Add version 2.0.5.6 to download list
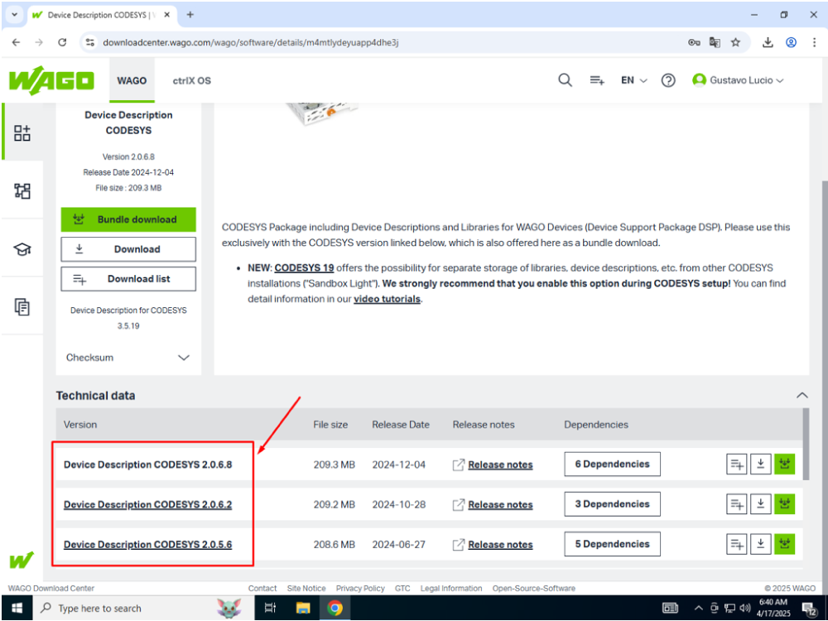Viewport: 828px width, 621px height. point(737,544)
